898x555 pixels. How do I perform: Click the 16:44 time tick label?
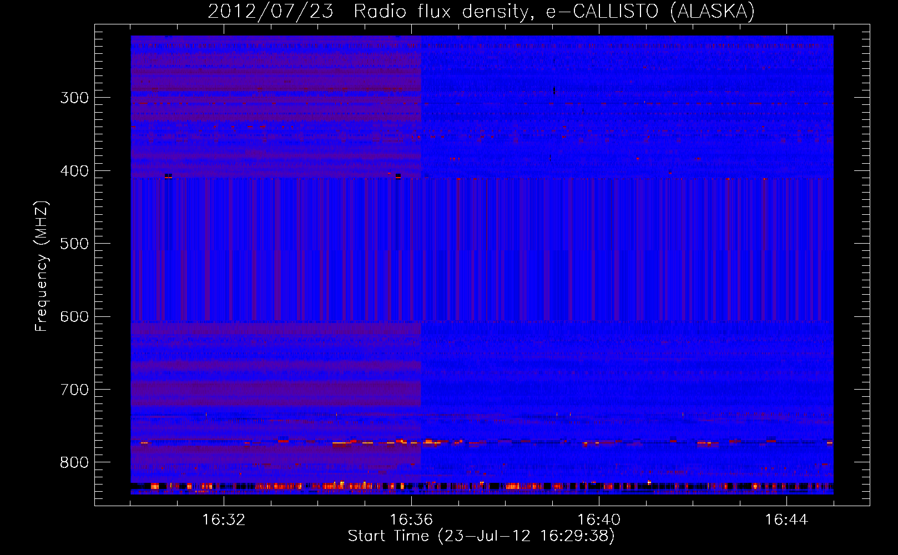click(x=786, y=520)
